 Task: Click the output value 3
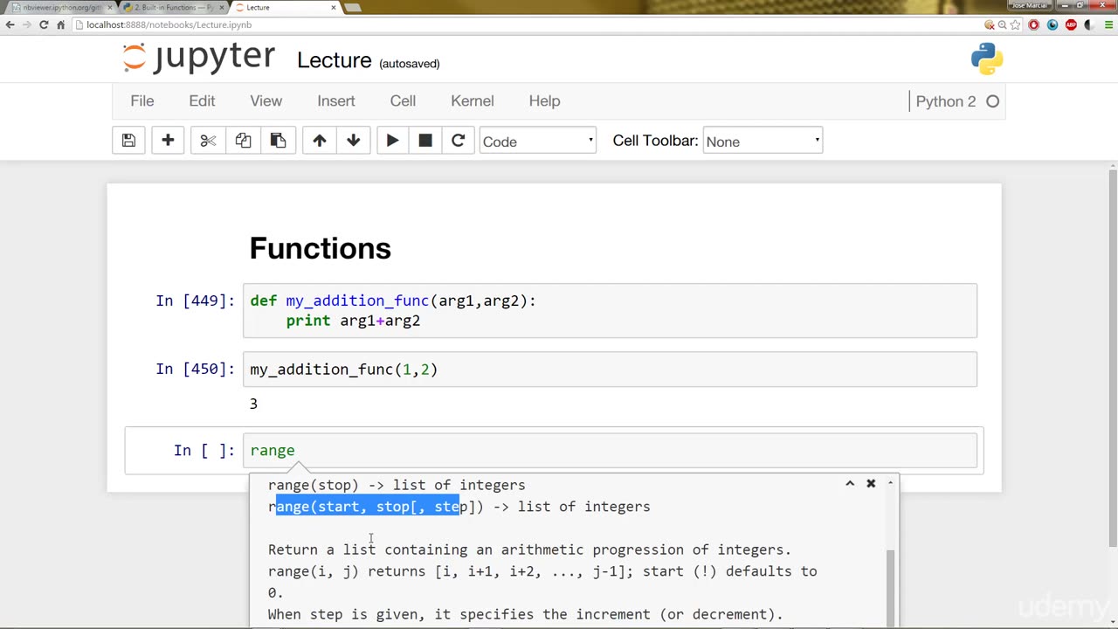coord(253,404)
